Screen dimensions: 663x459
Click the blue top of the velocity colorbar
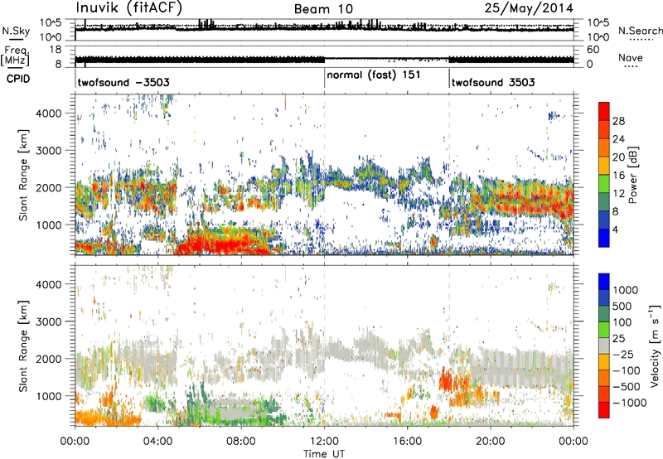604,282
